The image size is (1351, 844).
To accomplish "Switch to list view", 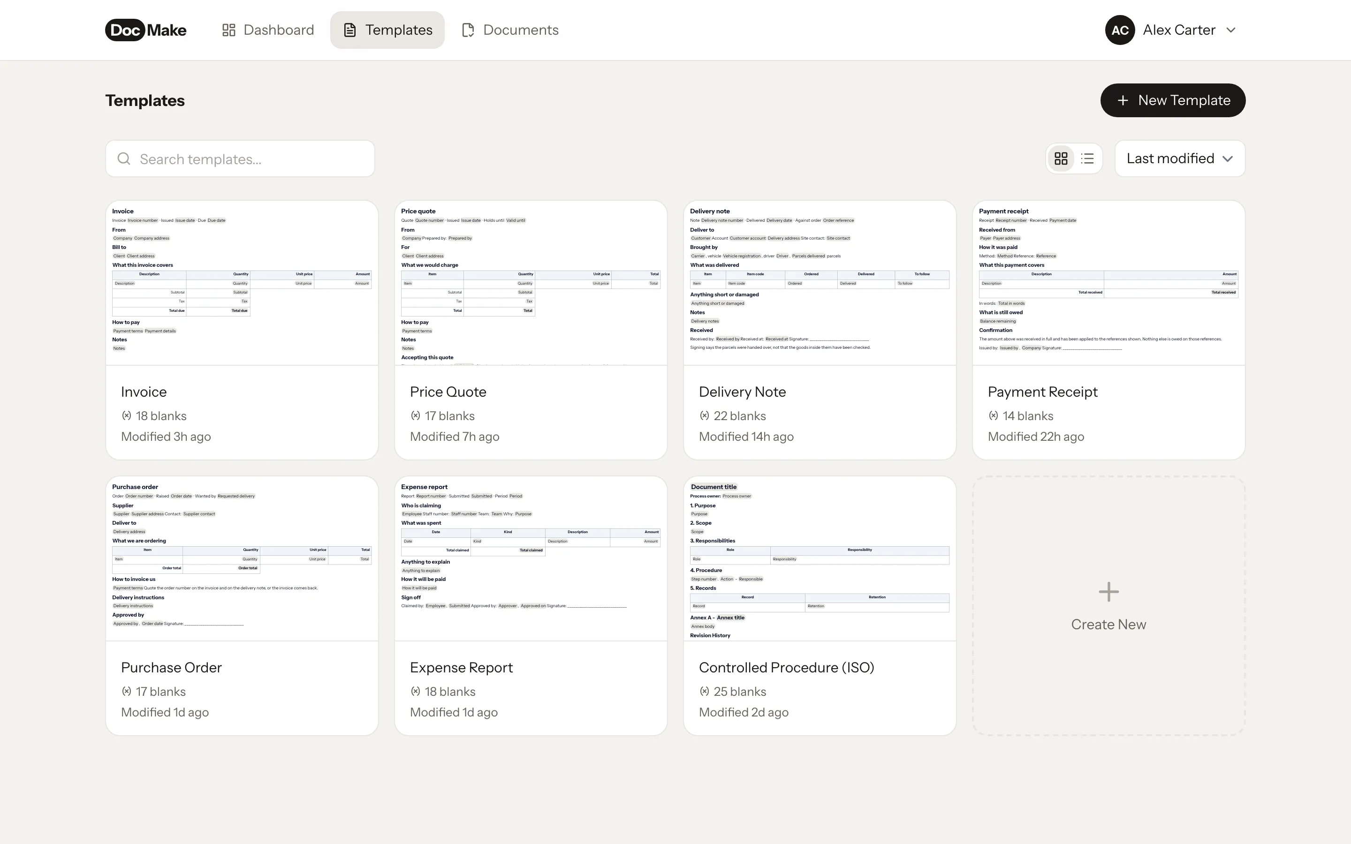I will [1087, 159].
